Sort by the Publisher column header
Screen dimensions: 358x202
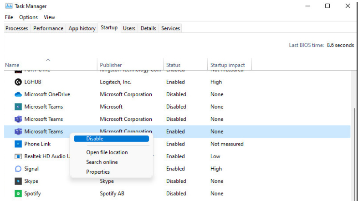pyautogui.click(x=111, y=65)
